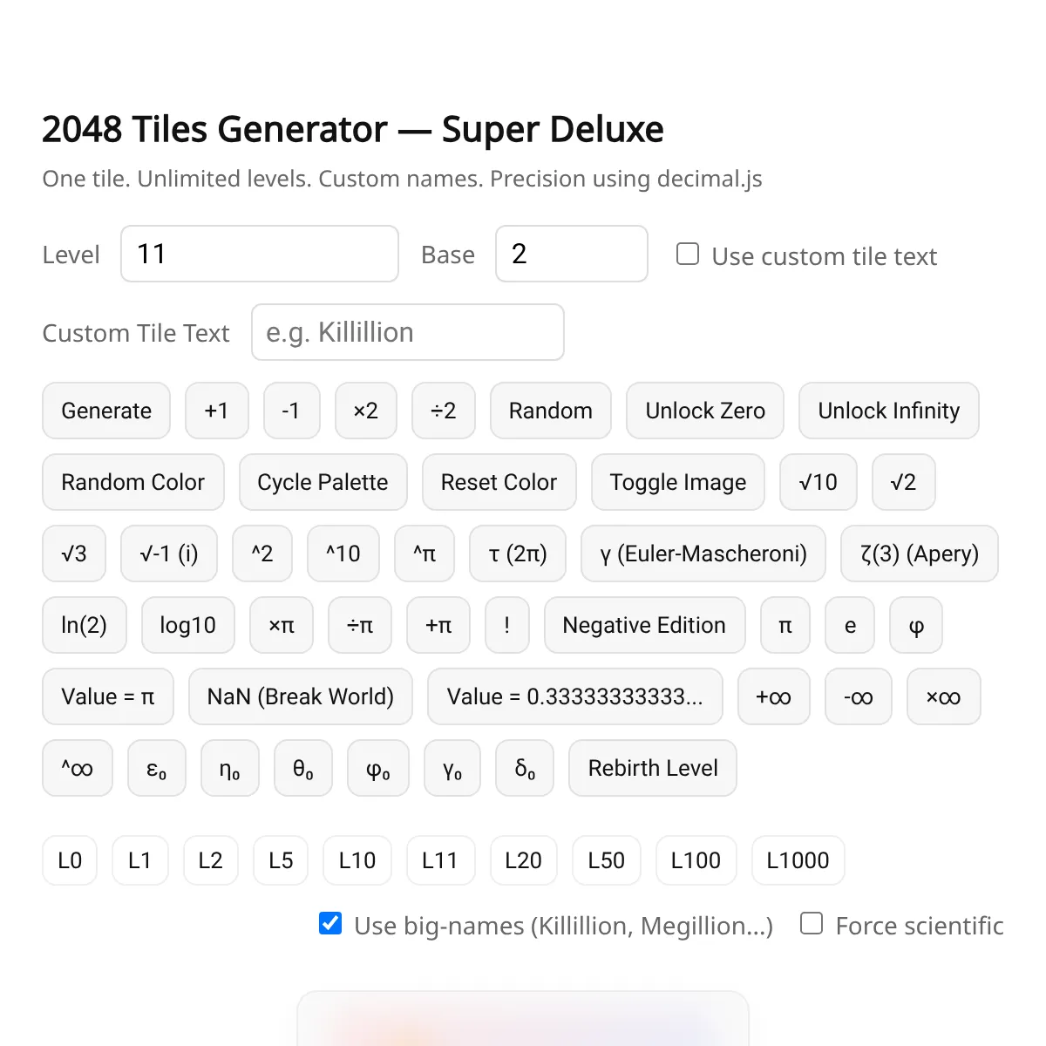Click the Rebirth Level button

pyautogui.click(x=652, y=768)
